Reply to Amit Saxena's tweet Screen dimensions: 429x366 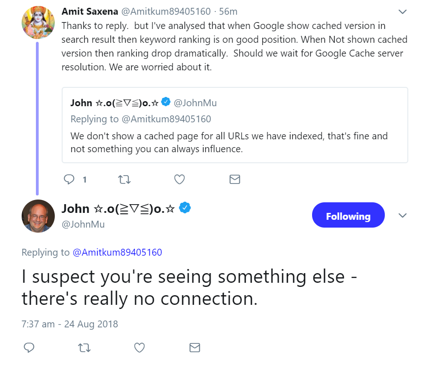(69, 179)
